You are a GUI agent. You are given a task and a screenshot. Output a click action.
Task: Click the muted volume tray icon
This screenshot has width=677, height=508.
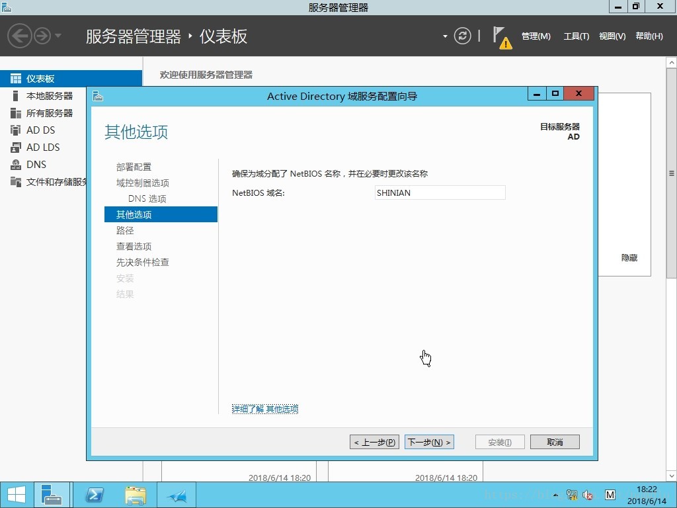click(x=587, y=495)
